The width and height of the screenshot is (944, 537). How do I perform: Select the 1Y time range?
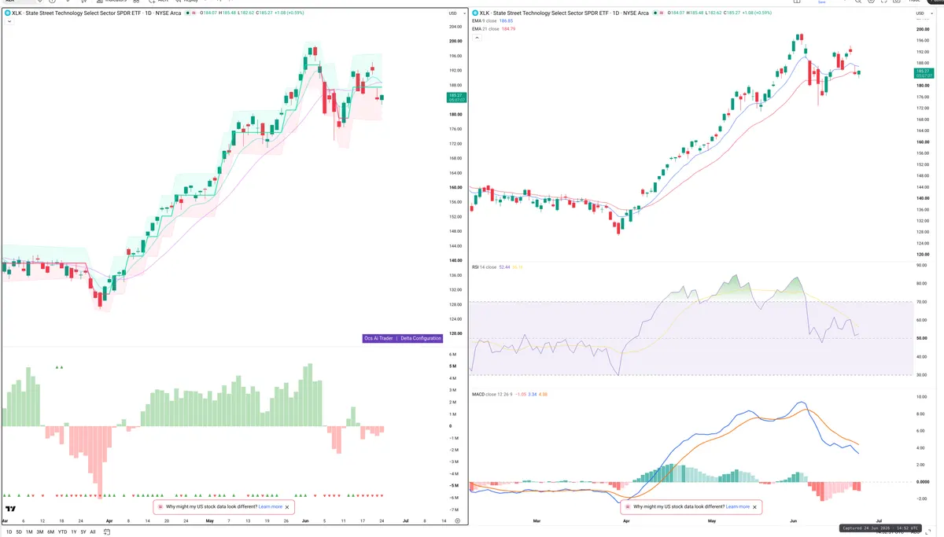74,532
